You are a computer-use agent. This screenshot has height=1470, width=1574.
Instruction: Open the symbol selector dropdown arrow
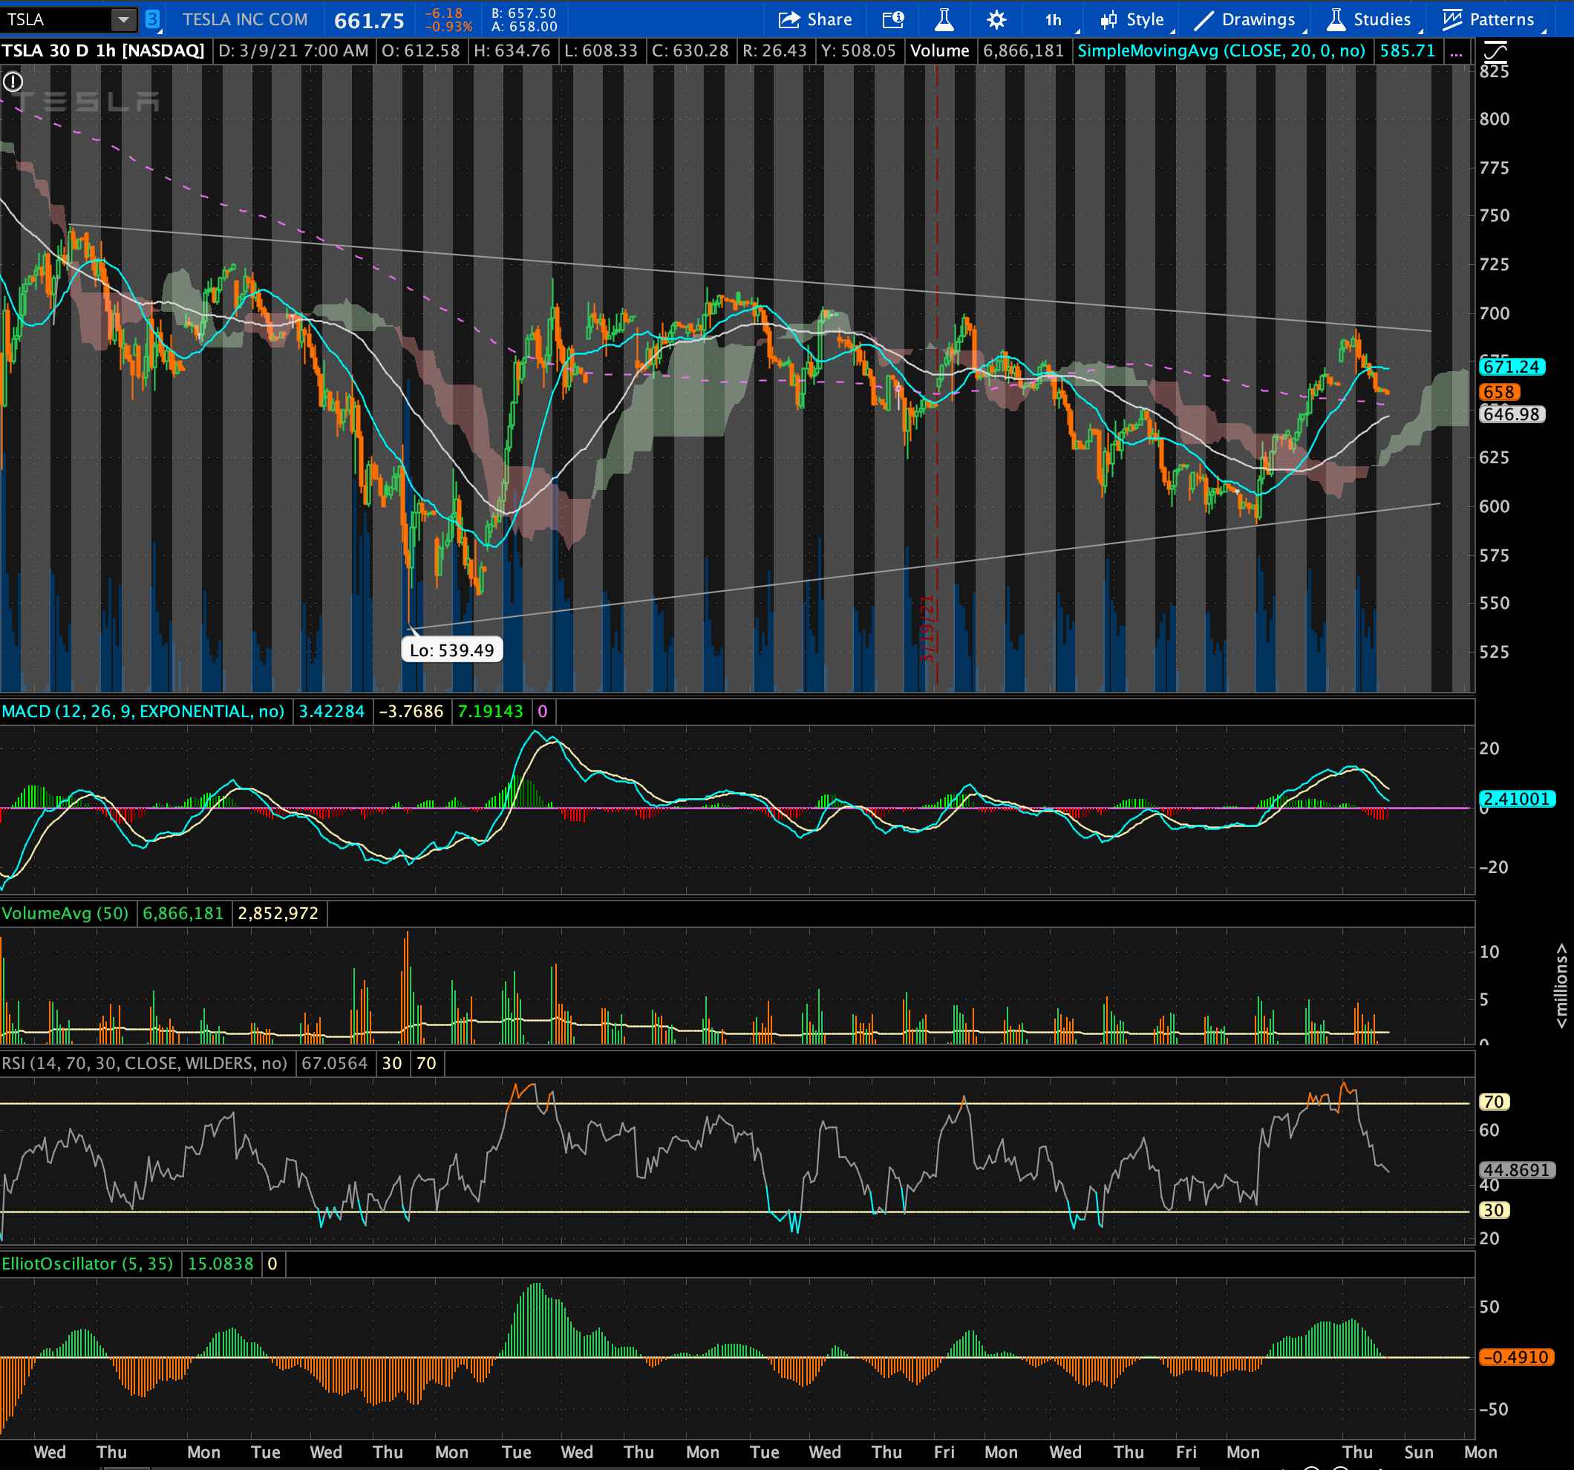123,19
